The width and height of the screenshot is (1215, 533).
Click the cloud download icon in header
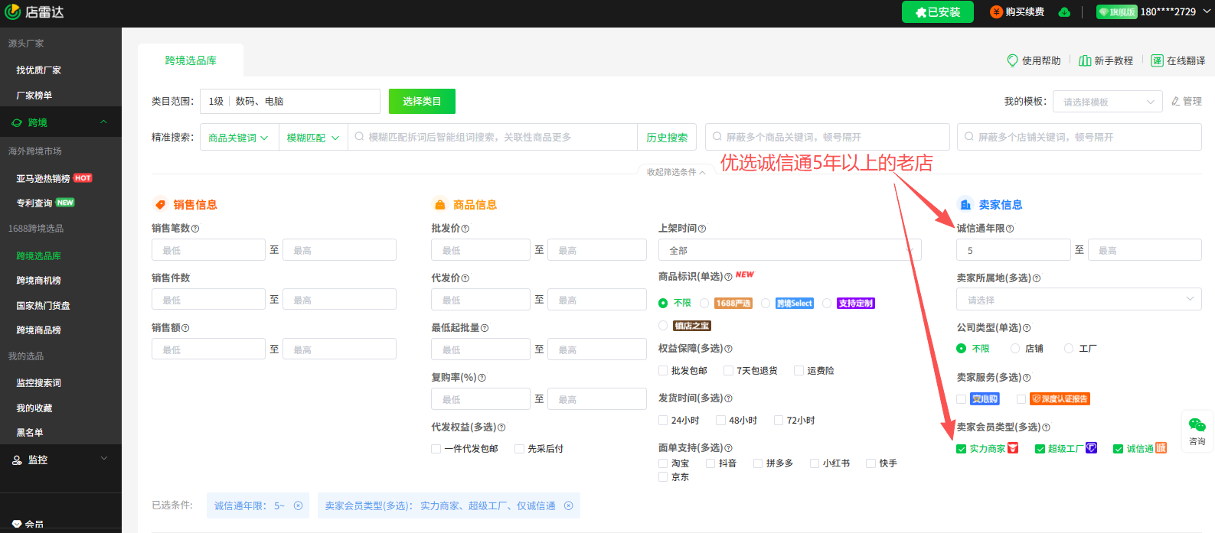[x=1064, y=12]
